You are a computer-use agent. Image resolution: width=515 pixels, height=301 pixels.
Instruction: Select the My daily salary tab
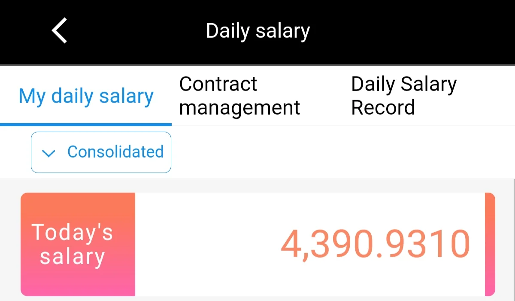pos(86,96)
